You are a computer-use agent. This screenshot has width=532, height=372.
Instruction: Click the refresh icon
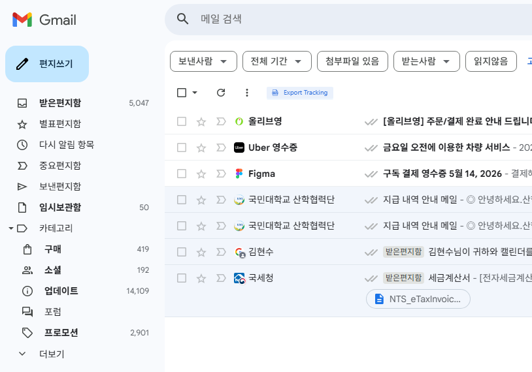coord(221,93)
